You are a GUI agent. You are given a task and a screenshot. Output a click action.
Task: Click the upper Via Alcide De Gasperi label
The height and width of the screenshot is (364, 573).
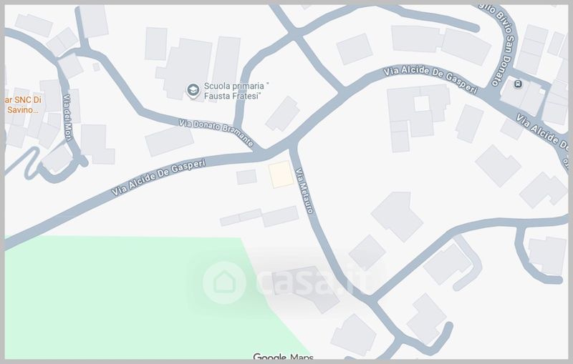click(430, 79)
